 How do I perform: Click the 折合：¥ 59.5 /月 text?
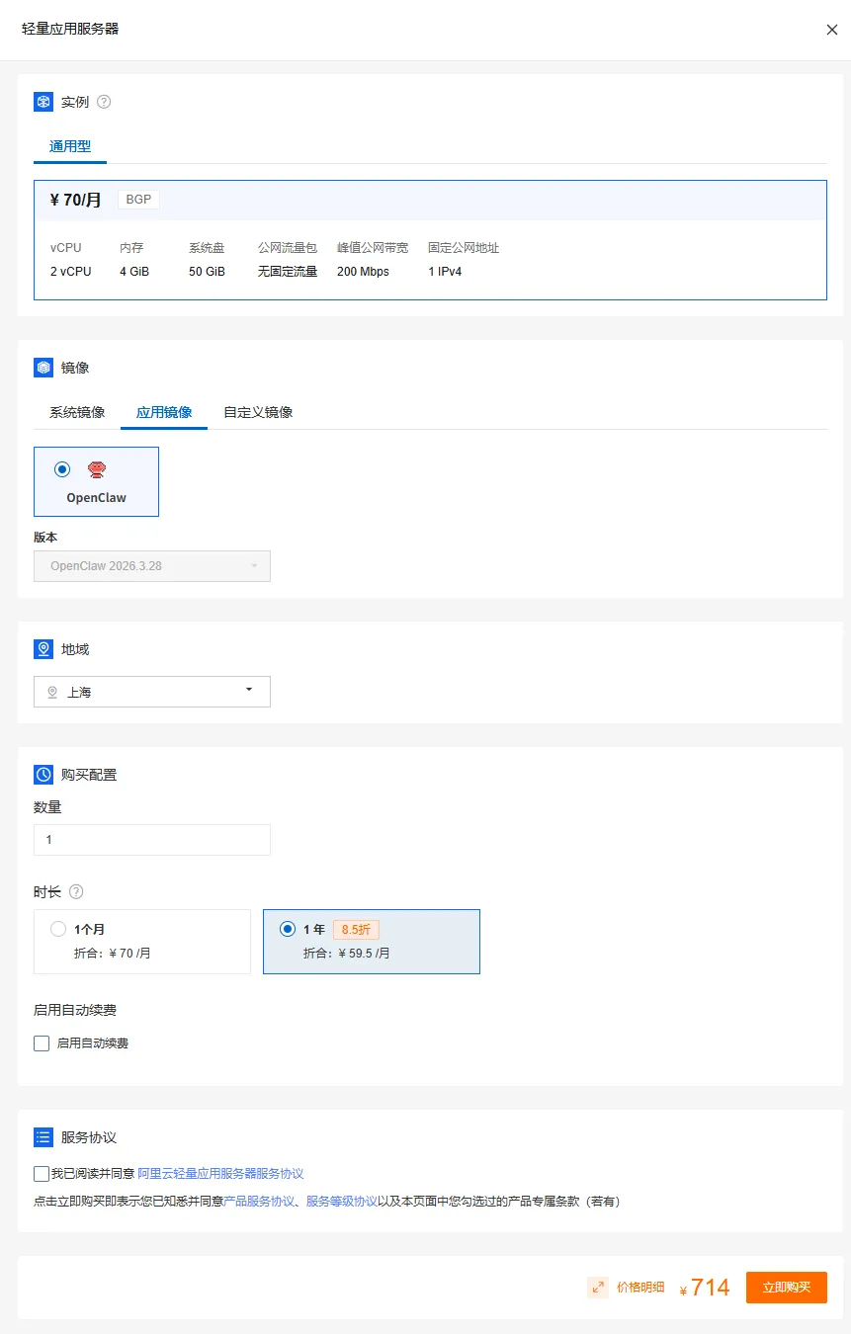[347, 954]
